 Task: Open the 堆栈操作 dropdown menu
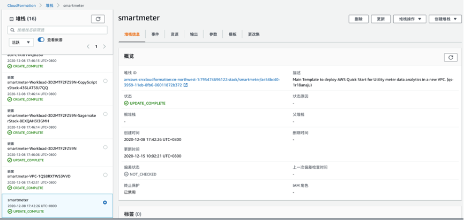pyautogui.click(x=409, y=19)
